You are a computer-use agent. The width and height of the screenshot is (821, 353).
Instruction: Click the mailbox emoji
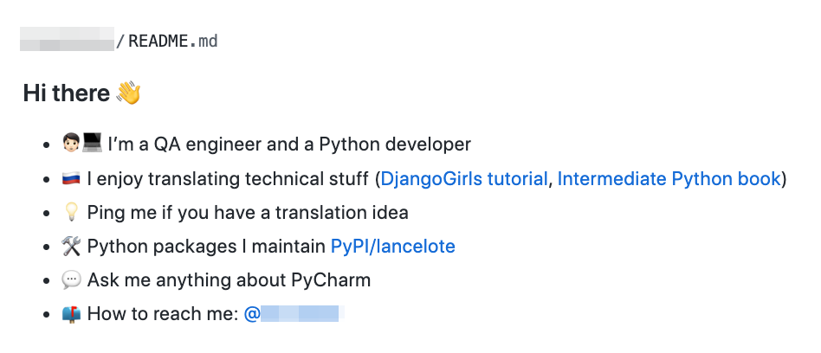point(71,314)
